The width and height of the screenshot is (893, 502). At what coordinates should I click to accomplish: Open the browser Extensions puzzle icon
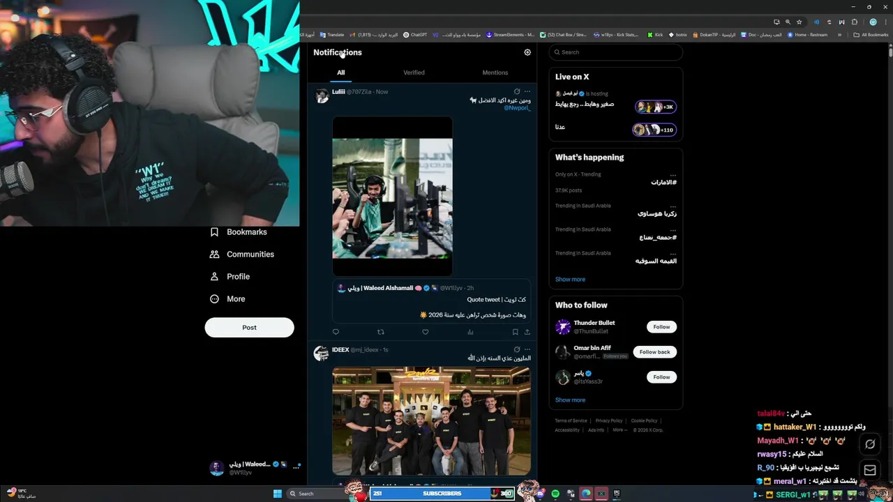[855, 22]
